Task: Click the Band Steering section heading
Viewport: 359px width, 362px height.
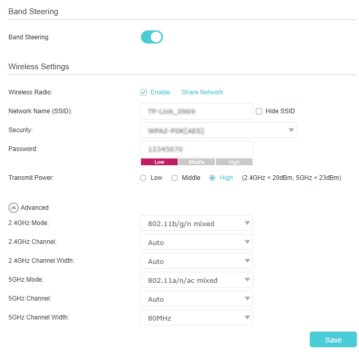Action: pyautogui.click(x=33, y=12)
